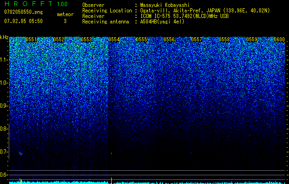The width and height of the screenshot is (289, 184).
Task: Click the 0.6 kHz axis label
Action: (x=4, y=175)
